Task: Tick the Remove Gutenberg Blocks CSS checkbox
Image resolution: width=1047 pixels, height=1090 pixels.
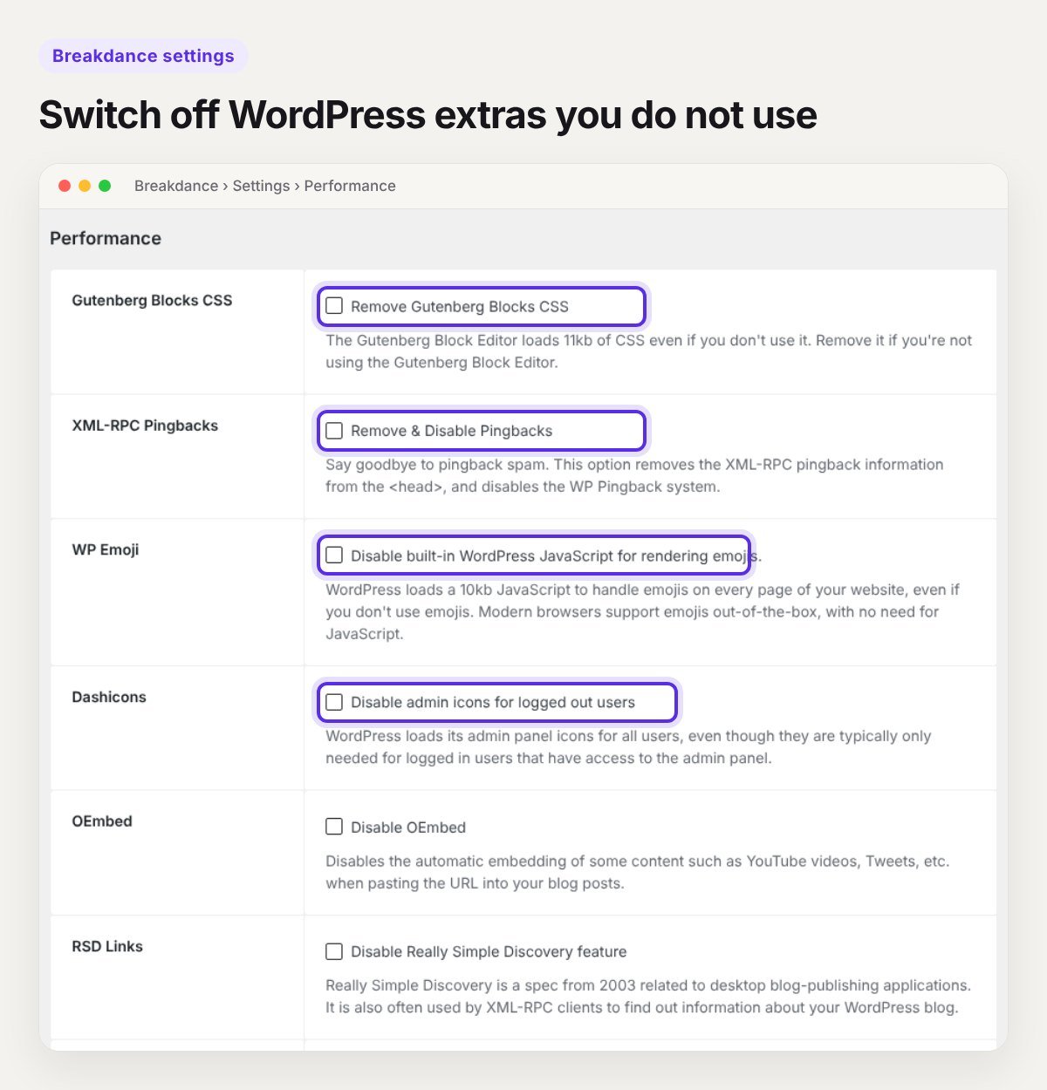Action: click(334, 306)
